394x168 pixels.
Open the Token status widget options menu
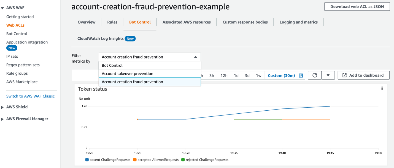coord(382,88)
